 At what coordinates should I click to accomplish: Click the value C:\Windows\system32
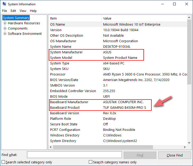pos(120,141)
